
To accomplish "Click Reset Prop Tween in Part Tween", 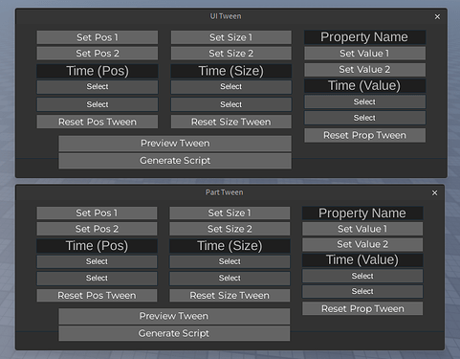I will click(362, 308).
